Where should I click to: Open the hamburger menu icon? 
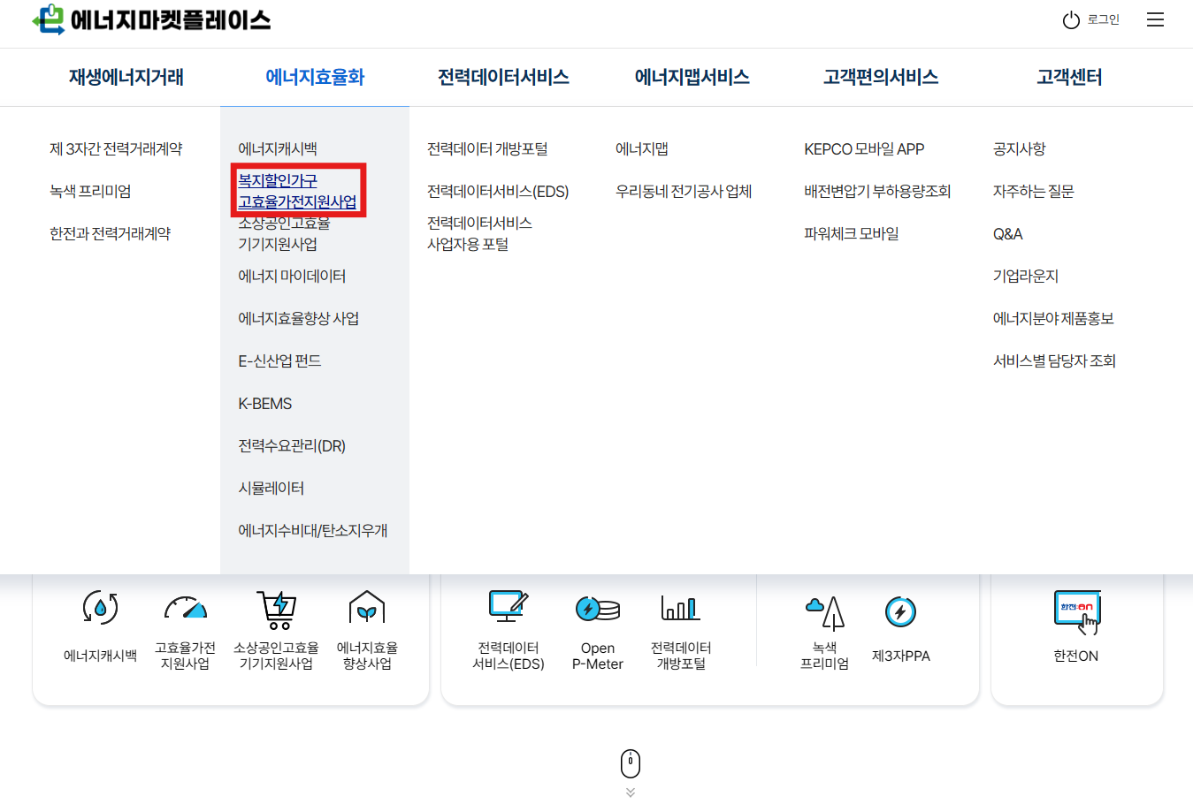(x=1155, y=19)
